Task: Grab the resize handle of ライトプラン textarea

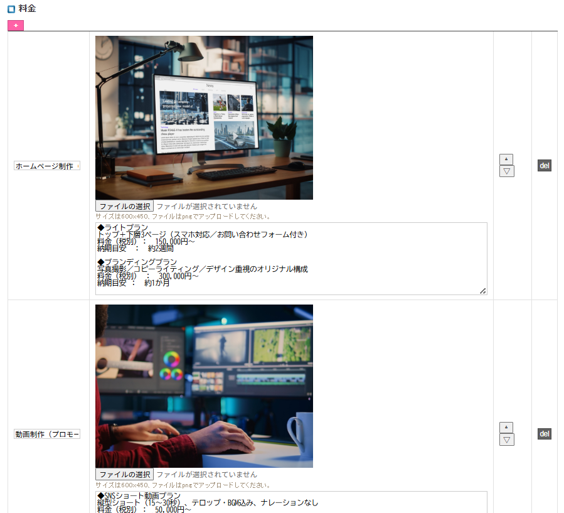Action: pyautogui.click(x=482, y=291)
